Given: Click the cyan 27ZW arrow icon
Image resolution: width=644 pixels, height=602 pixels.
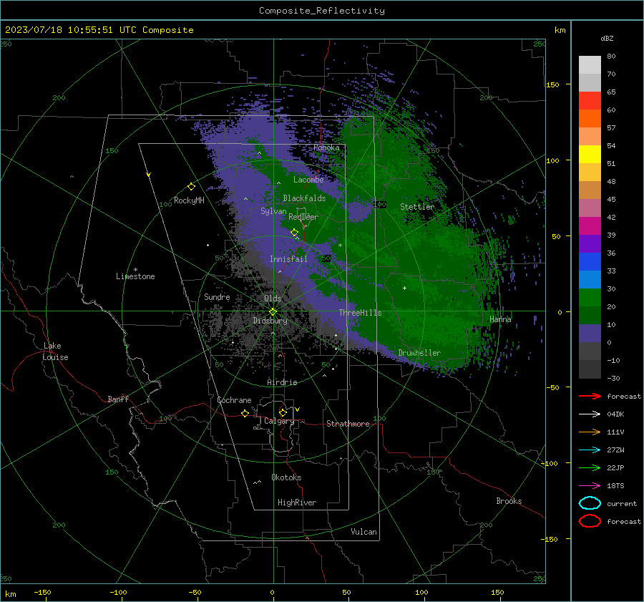Looking at the screenshot, I should (590, 450).
